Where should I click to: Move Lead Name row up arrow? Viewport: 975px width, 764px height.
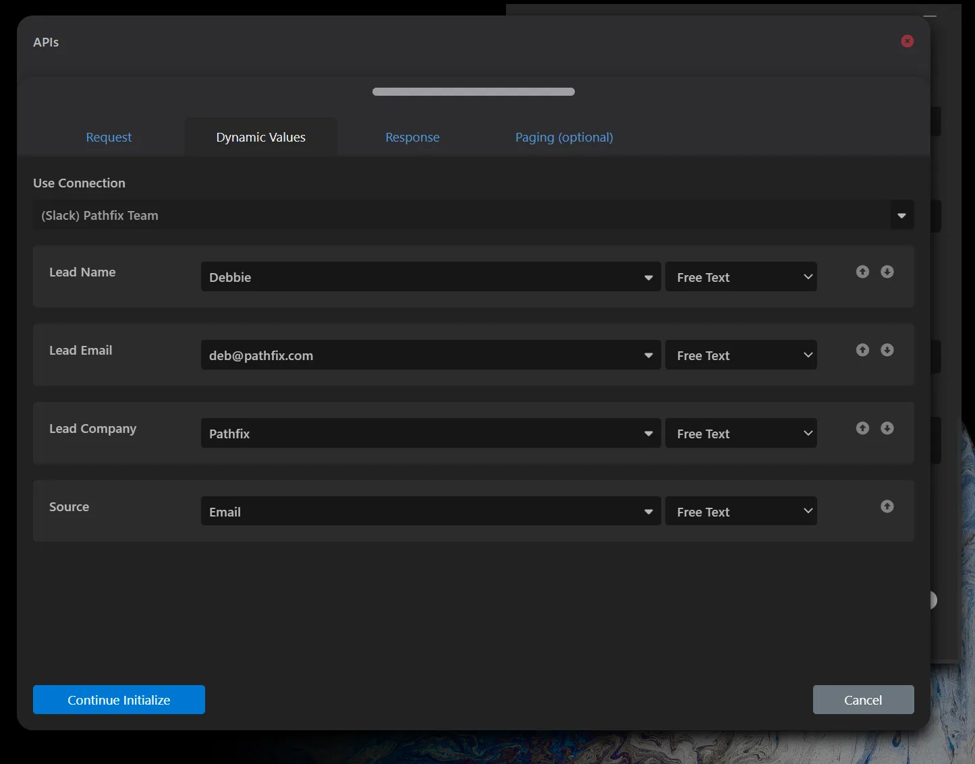(862, 272)
